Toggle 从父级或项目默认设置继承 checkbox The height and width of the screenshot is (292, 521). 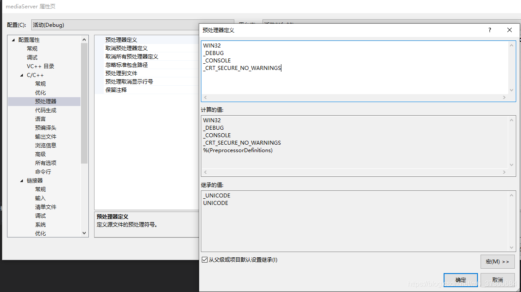coord(205,260)
